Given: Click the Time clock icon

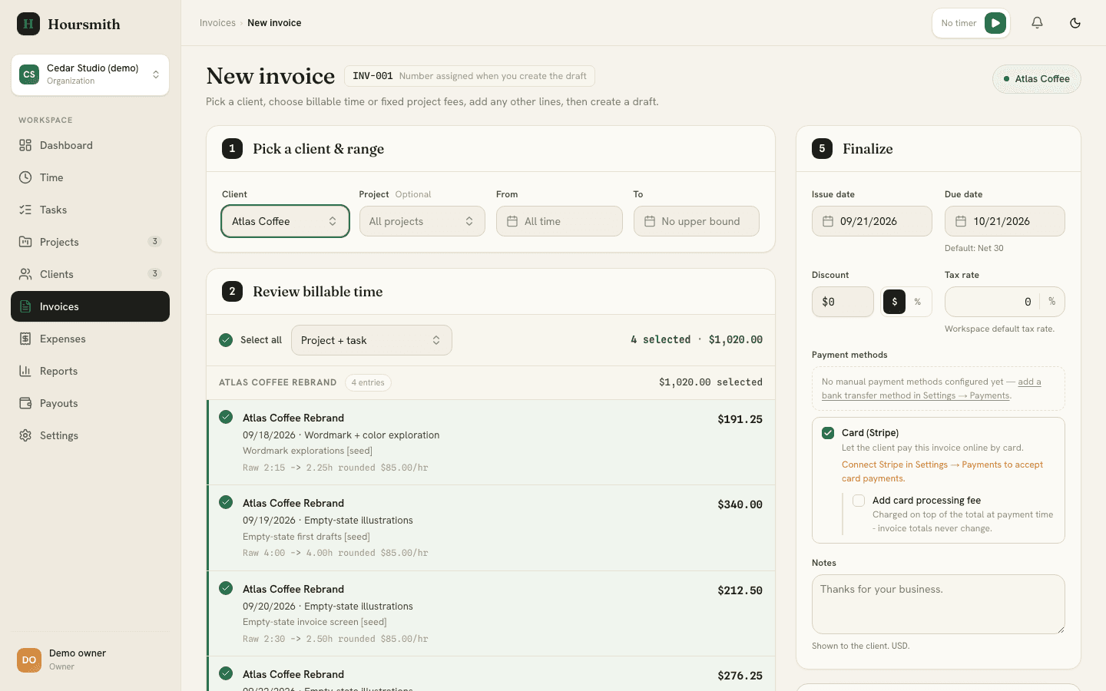Looking at the screenshot, I should click(25, 177).
